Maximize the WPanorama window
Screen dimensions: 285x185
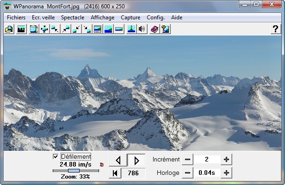pos(256,4)
